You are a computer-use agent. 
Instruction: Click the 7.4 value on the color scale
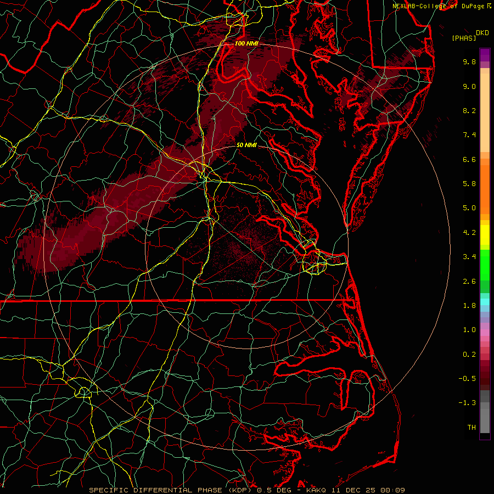[x=469, y=135]
